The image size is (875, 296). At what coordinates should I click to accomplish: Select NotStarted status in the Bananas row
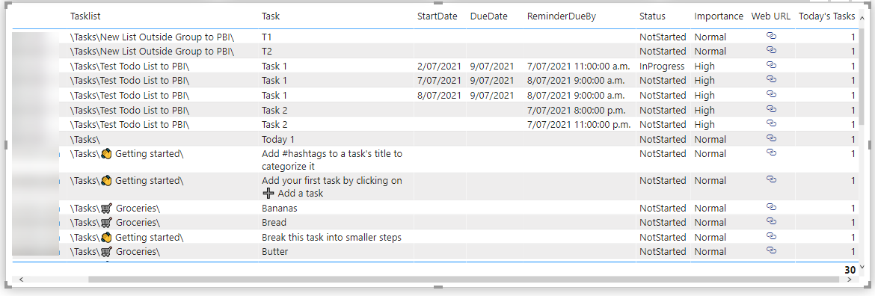point(663,208)
